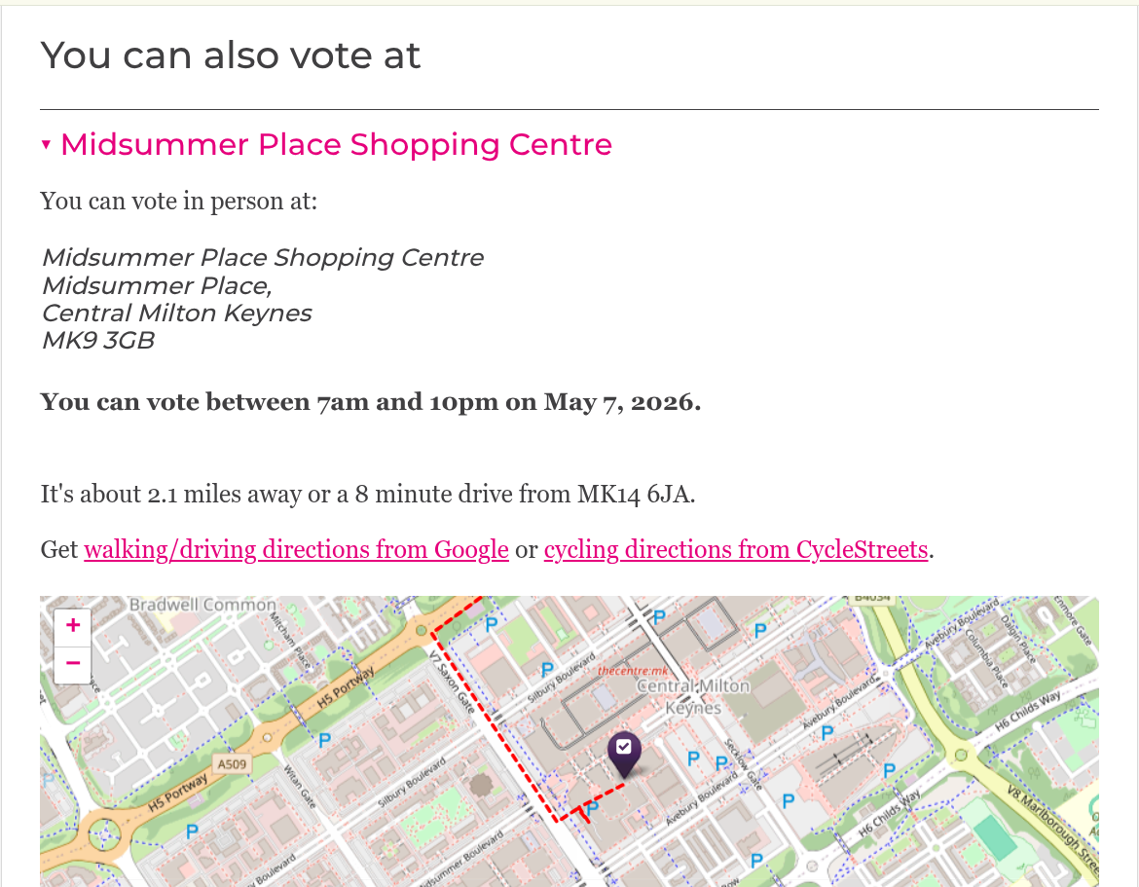
Task: Click the thecentre:mk label on map
Action: pos(632,671)
